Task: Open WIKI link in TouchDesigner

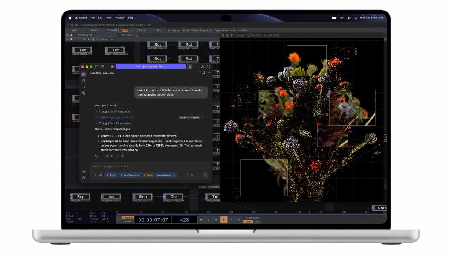Action: (x=75, y=30)
